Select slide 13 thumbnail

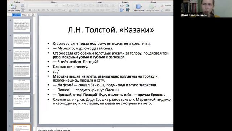tap(22, 101)
